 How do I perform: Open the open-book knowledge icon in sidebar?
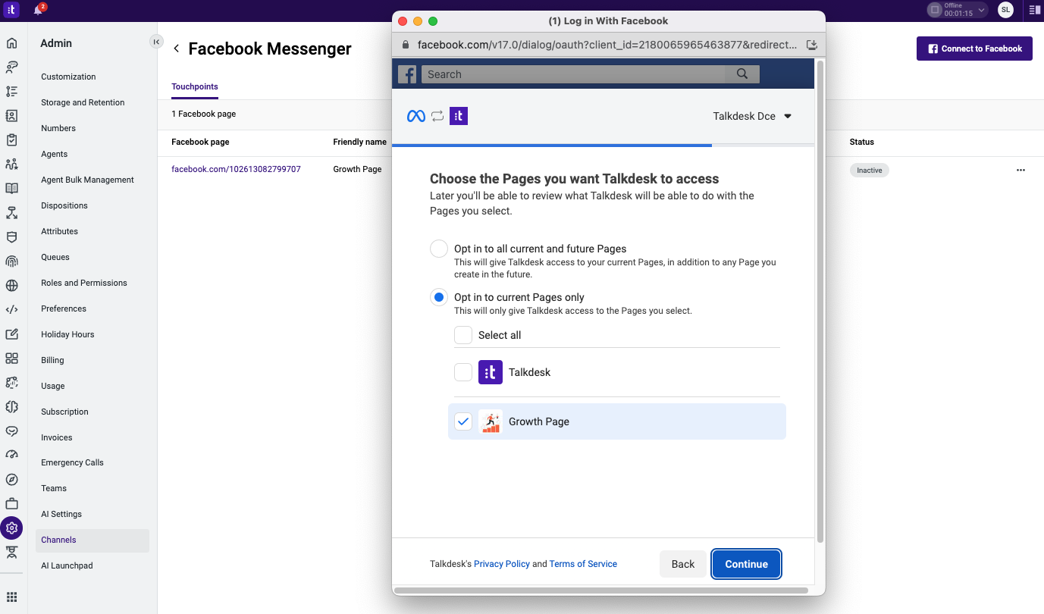pos(11,189)
